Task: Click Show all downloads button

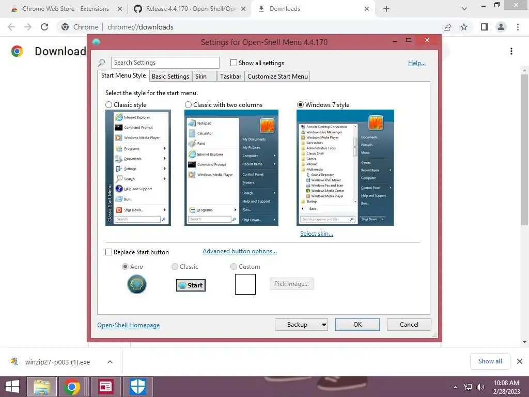Action: 490,361
